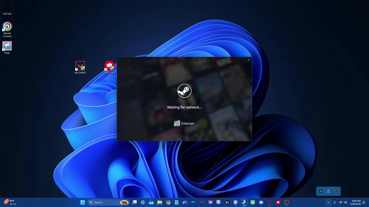Click the "Waiting for network..." status text
The width and height of the screenshot is (369, 207).
(x=184, y=107)
